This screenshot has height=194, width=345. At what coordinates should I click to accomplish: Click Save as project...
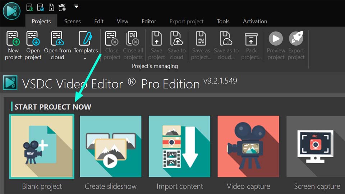(201, 45)
